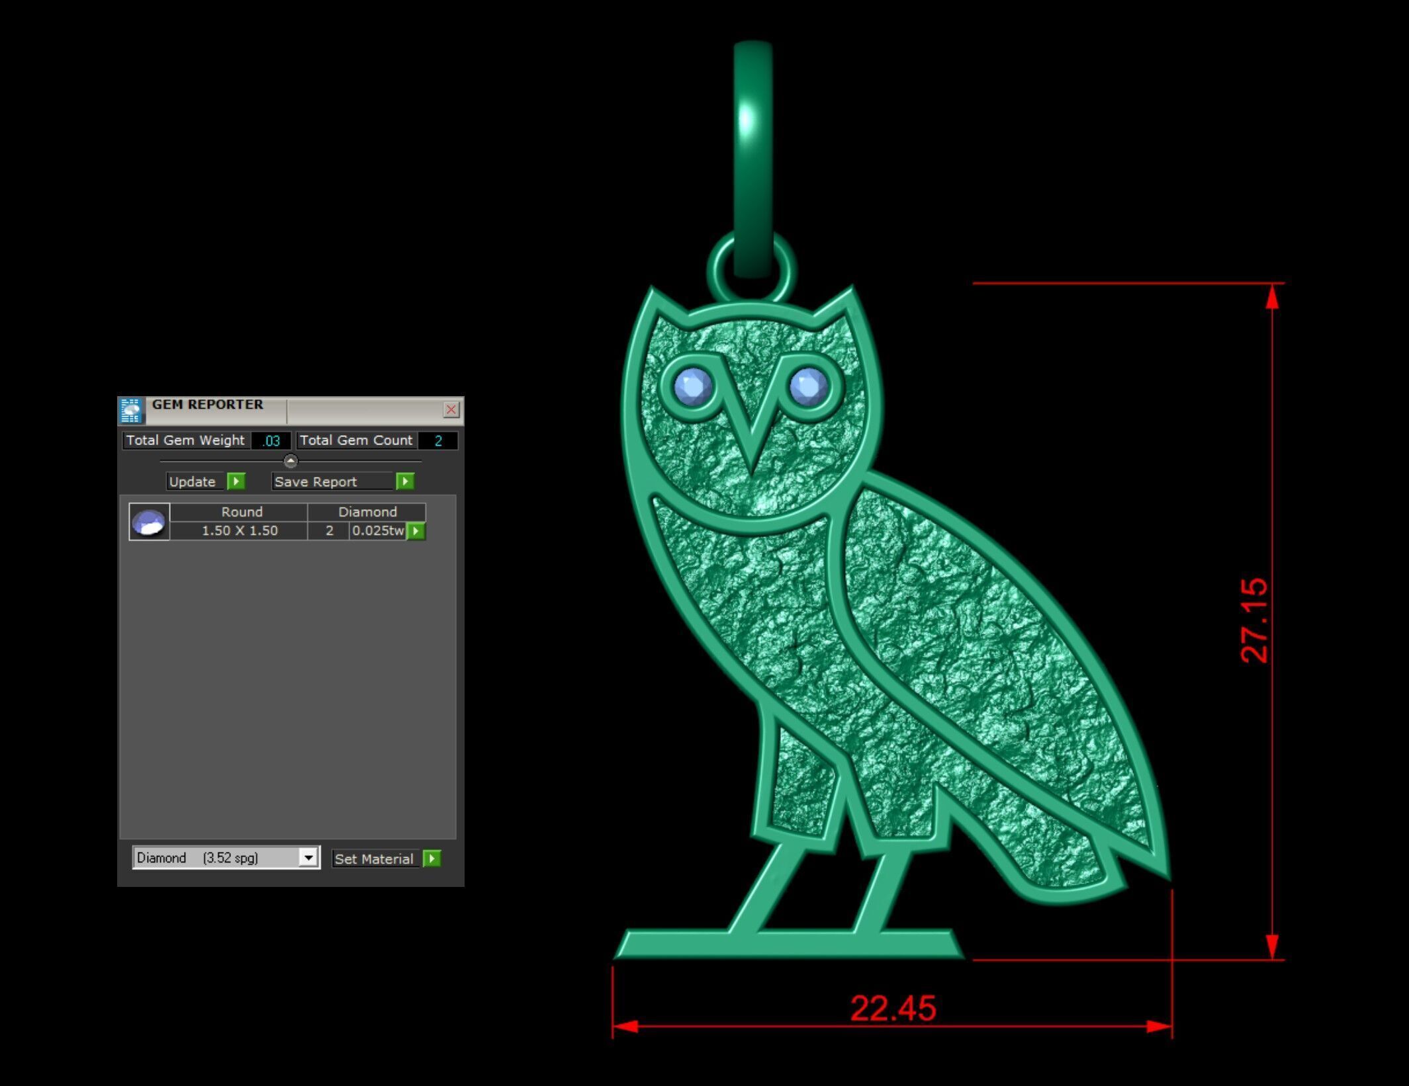Select the '0.025tw' weight cell
1409x1086 pixels.
pos(378,530)
